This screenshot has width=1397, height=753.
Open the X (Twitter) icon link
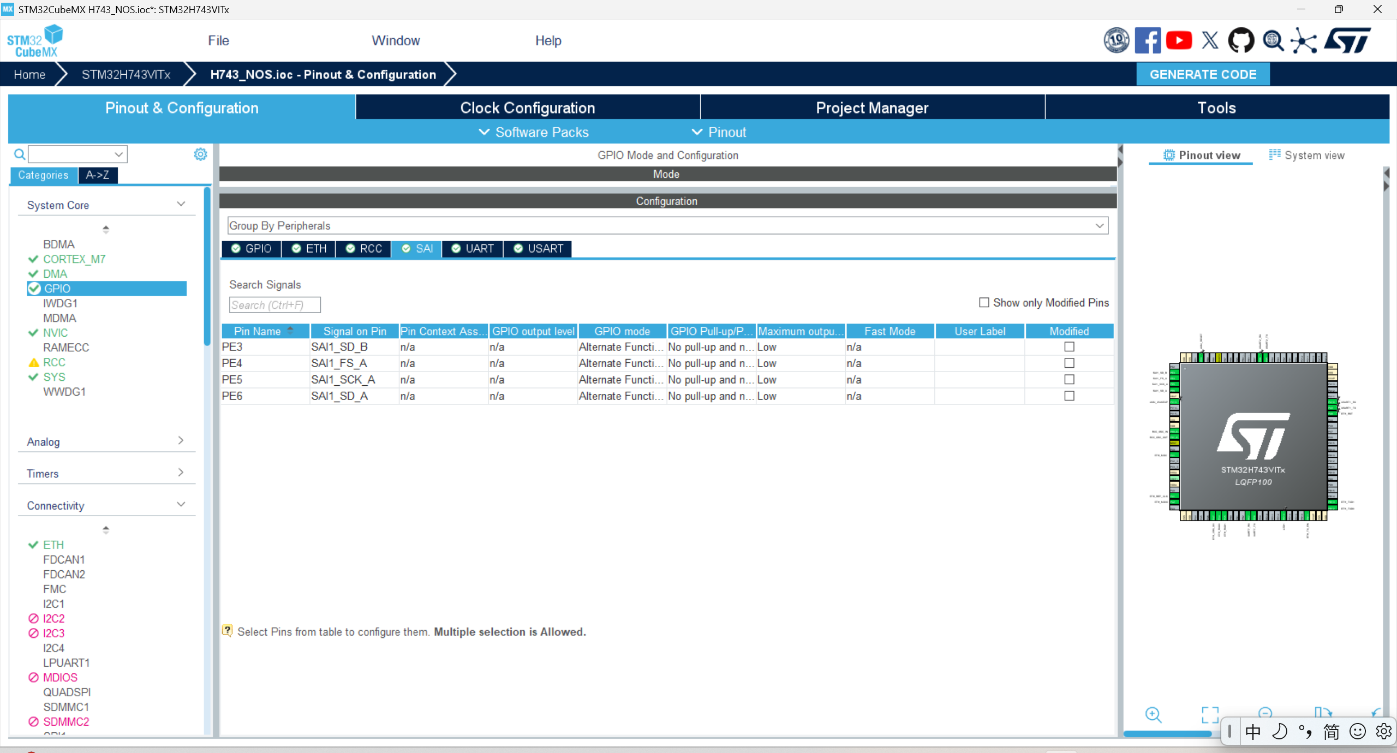[1210, 40]
